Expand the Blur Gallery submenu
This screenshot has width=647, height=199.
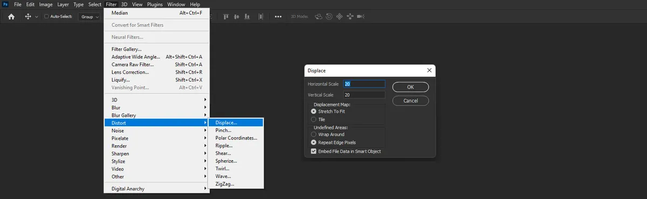156,115
